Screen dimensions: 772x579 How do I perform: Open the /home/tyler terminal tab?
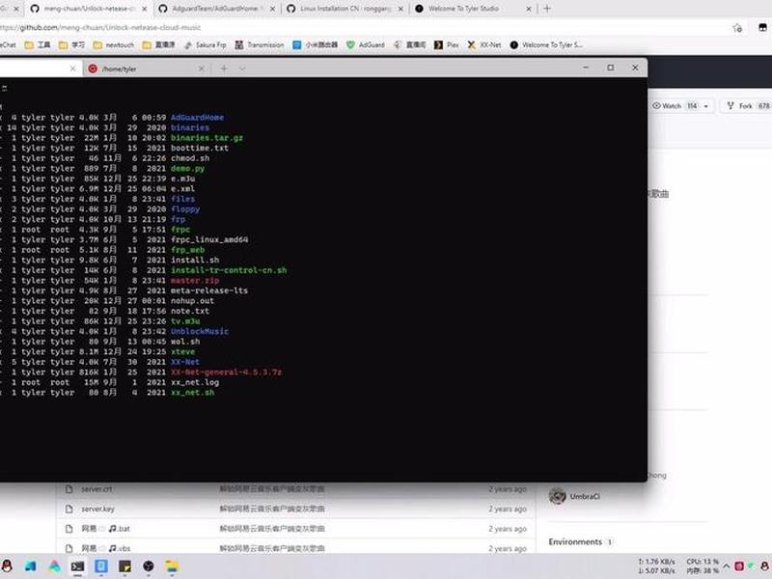point(119,69)
